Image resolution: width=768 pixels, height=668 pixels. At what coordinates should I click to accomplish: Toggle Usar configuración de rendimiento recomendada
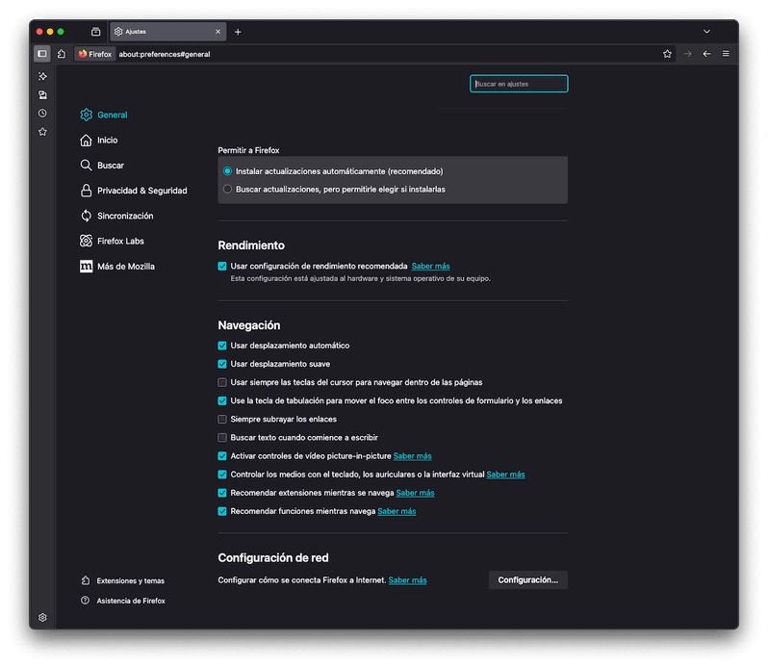222,267
